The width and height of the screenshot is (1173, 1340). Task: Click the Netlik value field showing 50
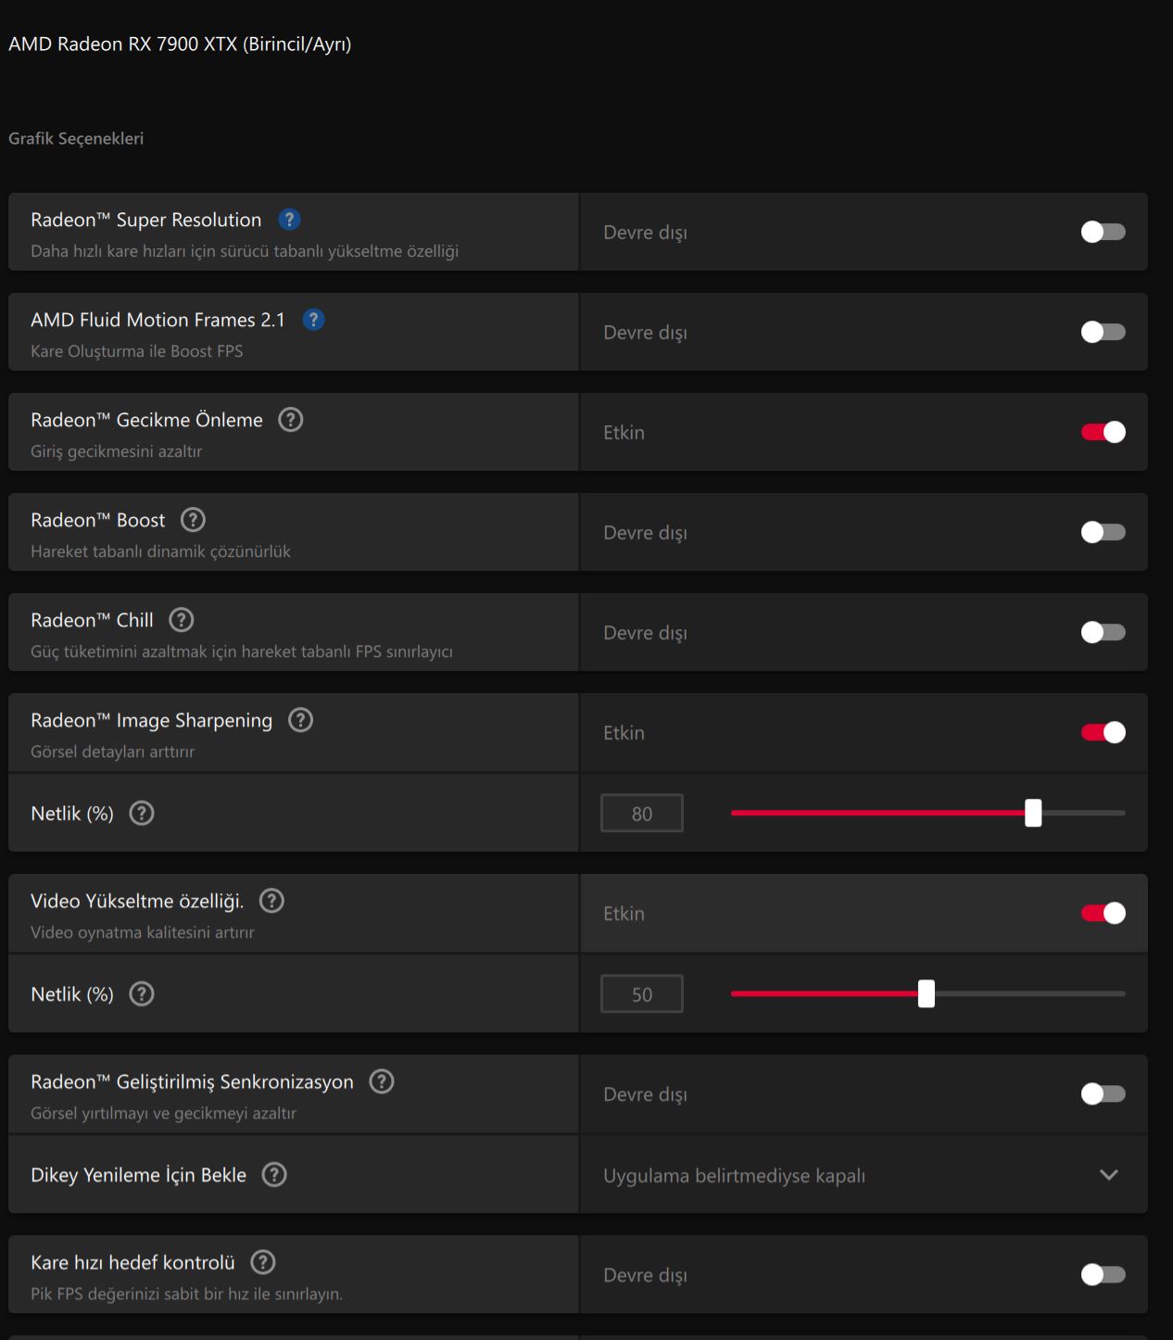coord(642,994)
